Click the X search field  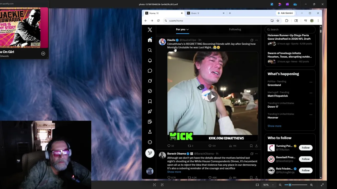(x=290, y=29)
